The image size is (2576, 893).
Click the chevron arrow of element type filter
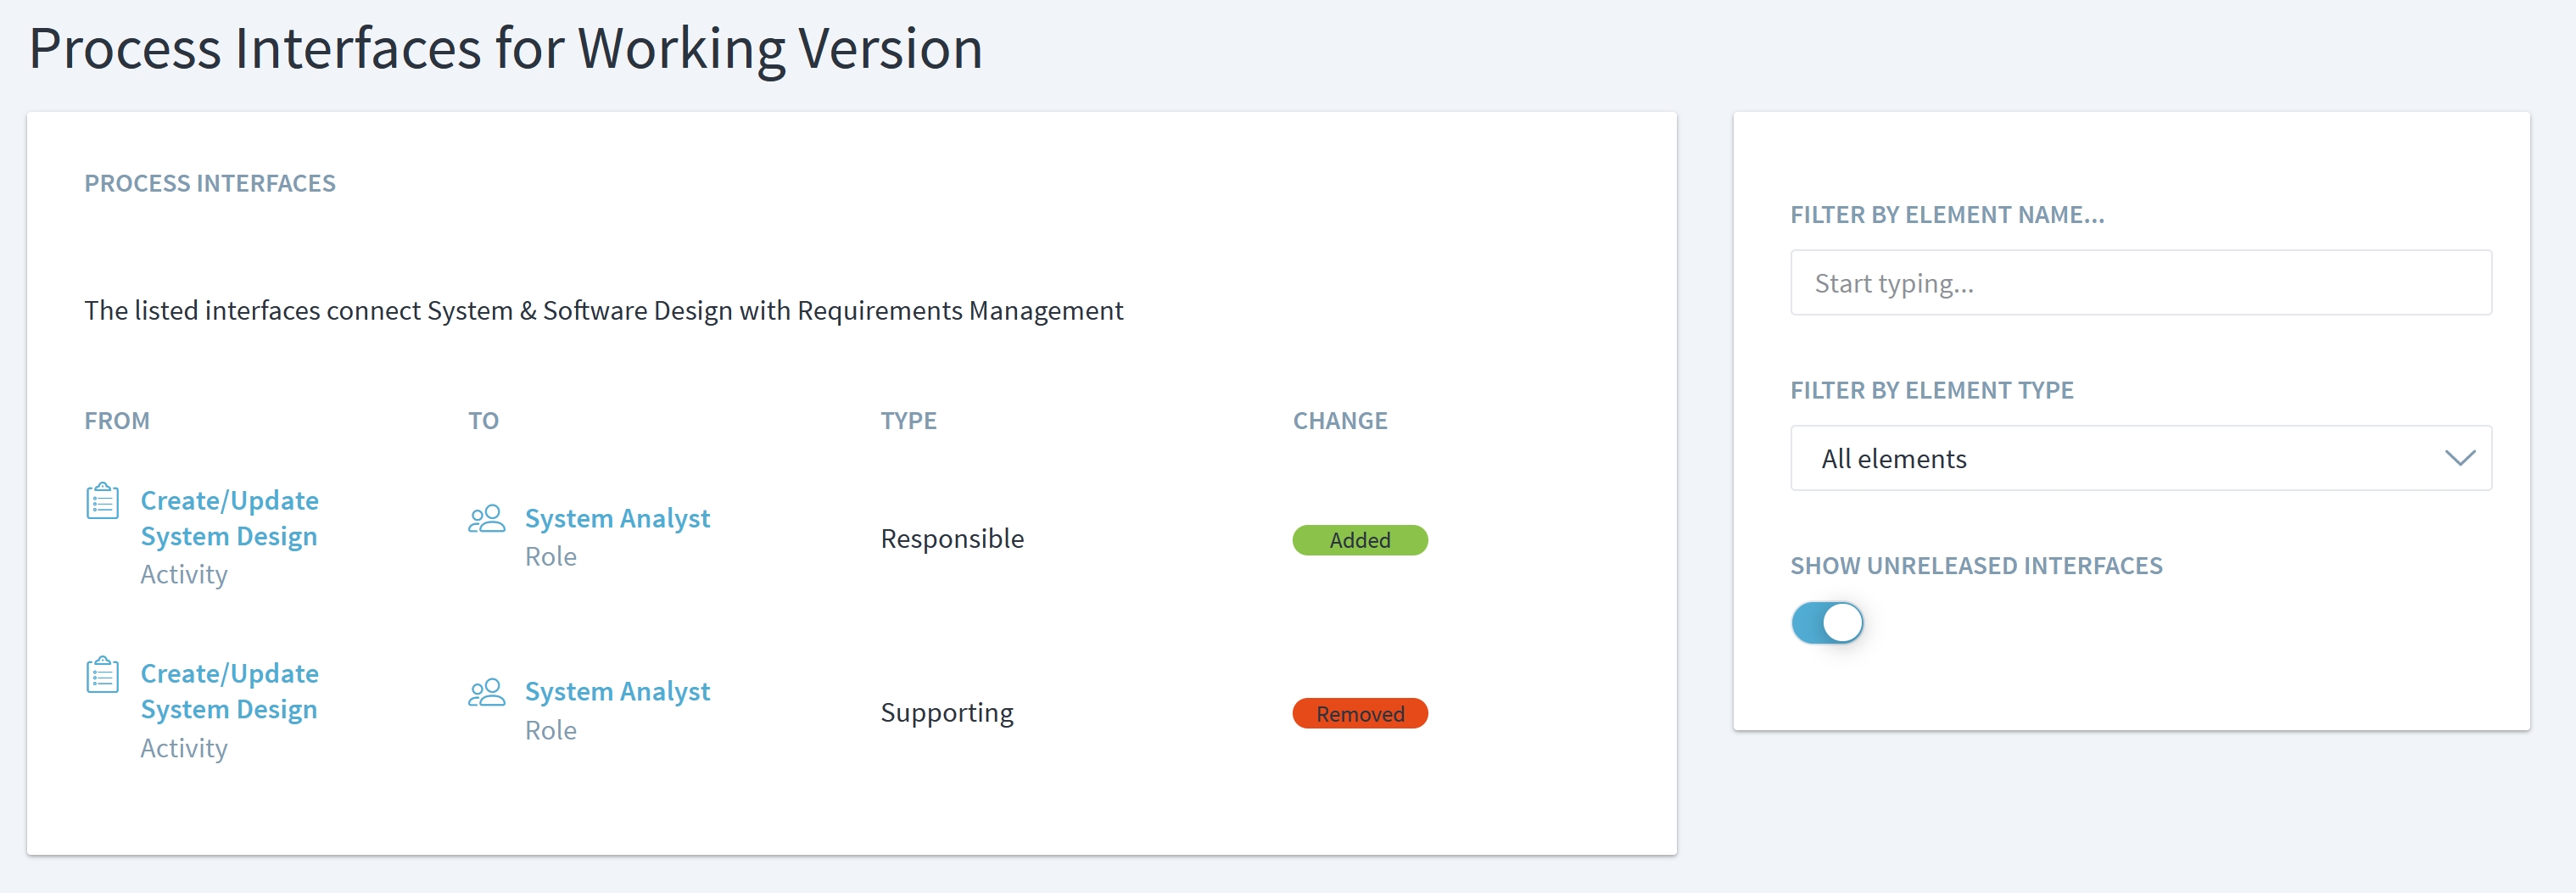[2459, 458]
